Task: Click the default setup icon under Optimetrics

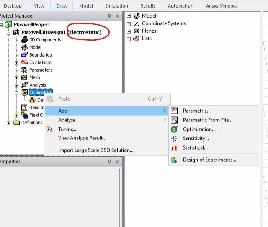Action: [32, 100]
